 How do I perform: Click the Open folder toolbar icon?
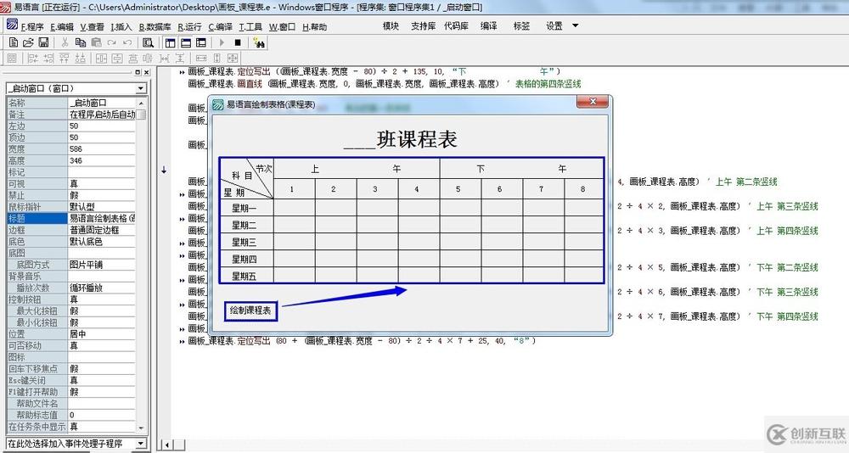(28, 42)
